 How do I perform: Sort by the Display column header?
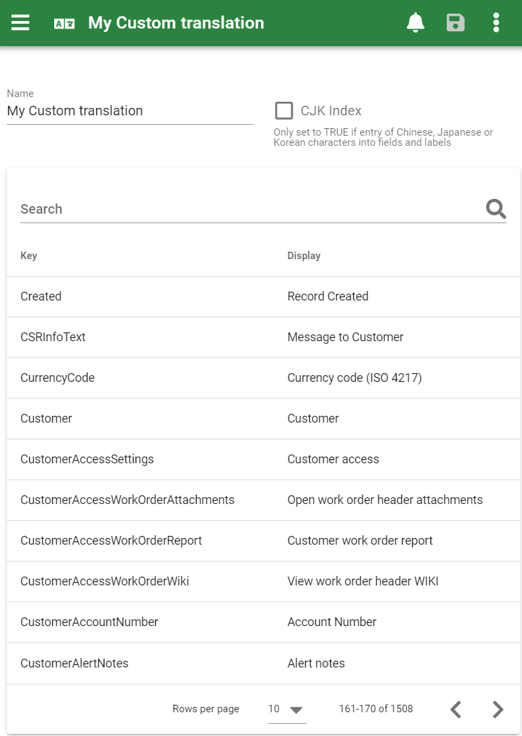tap(304, 255)
